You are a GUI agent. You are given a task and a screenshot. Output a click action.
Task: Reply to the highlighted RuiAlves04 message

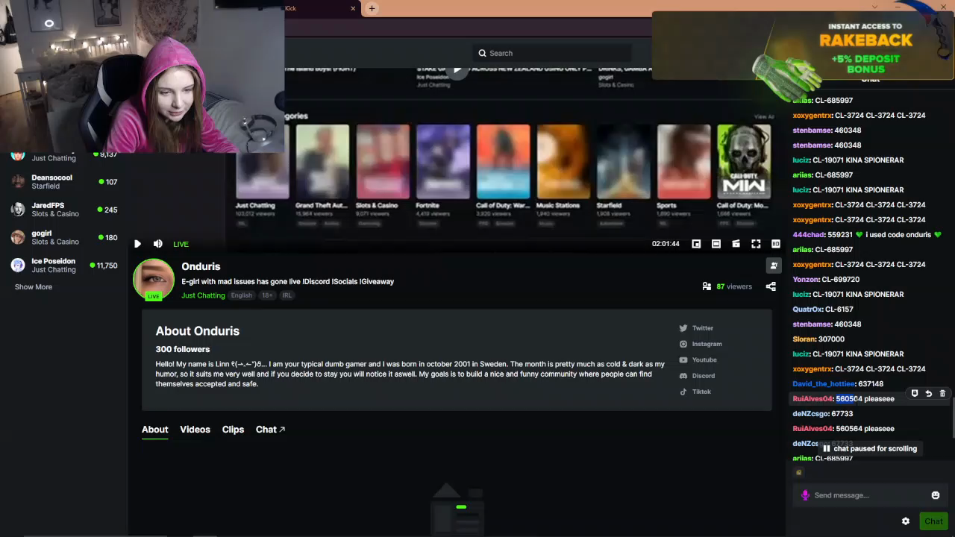point(929,393)
